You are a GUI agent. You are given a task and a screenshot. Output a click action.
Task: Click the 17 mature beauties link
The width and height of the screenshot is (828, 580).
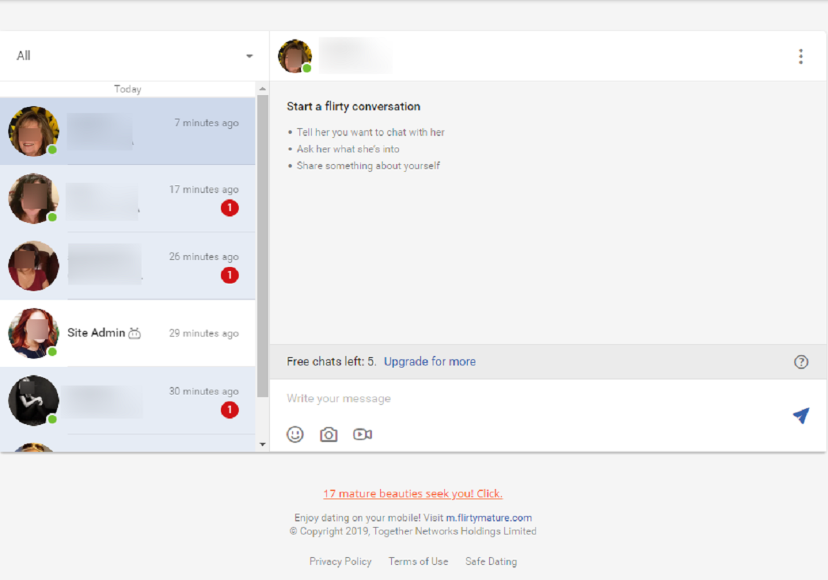413,494
